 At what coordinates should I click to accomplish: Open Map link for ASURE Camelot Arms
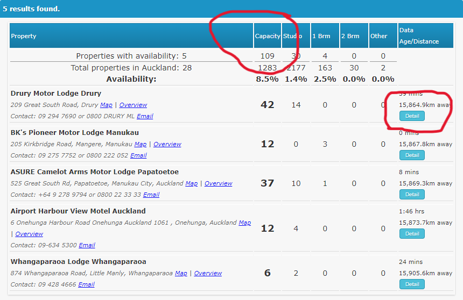pos(191,183)
